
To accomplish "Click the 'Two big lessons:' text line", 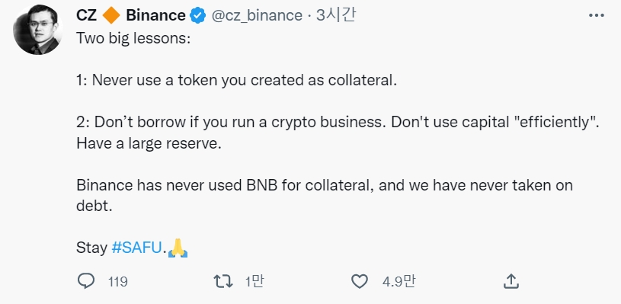I will 133,39.
